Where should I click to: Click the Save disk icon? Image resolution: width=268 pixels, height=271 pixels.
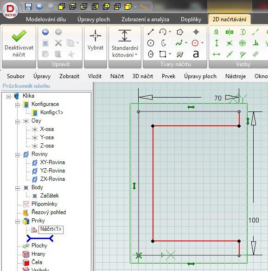[28, 7]
